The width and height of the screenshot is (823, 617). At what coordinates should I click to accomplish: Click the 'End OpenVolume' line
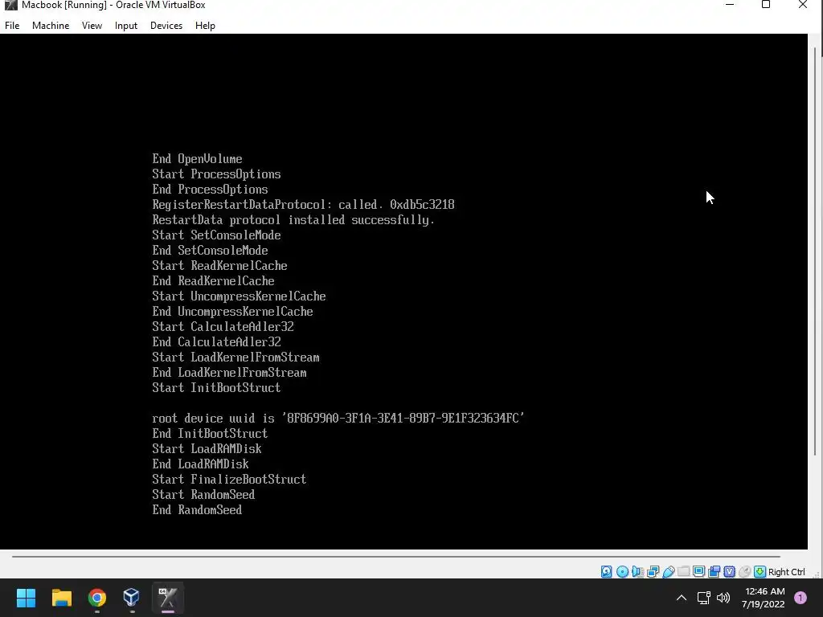pos(197,158)
